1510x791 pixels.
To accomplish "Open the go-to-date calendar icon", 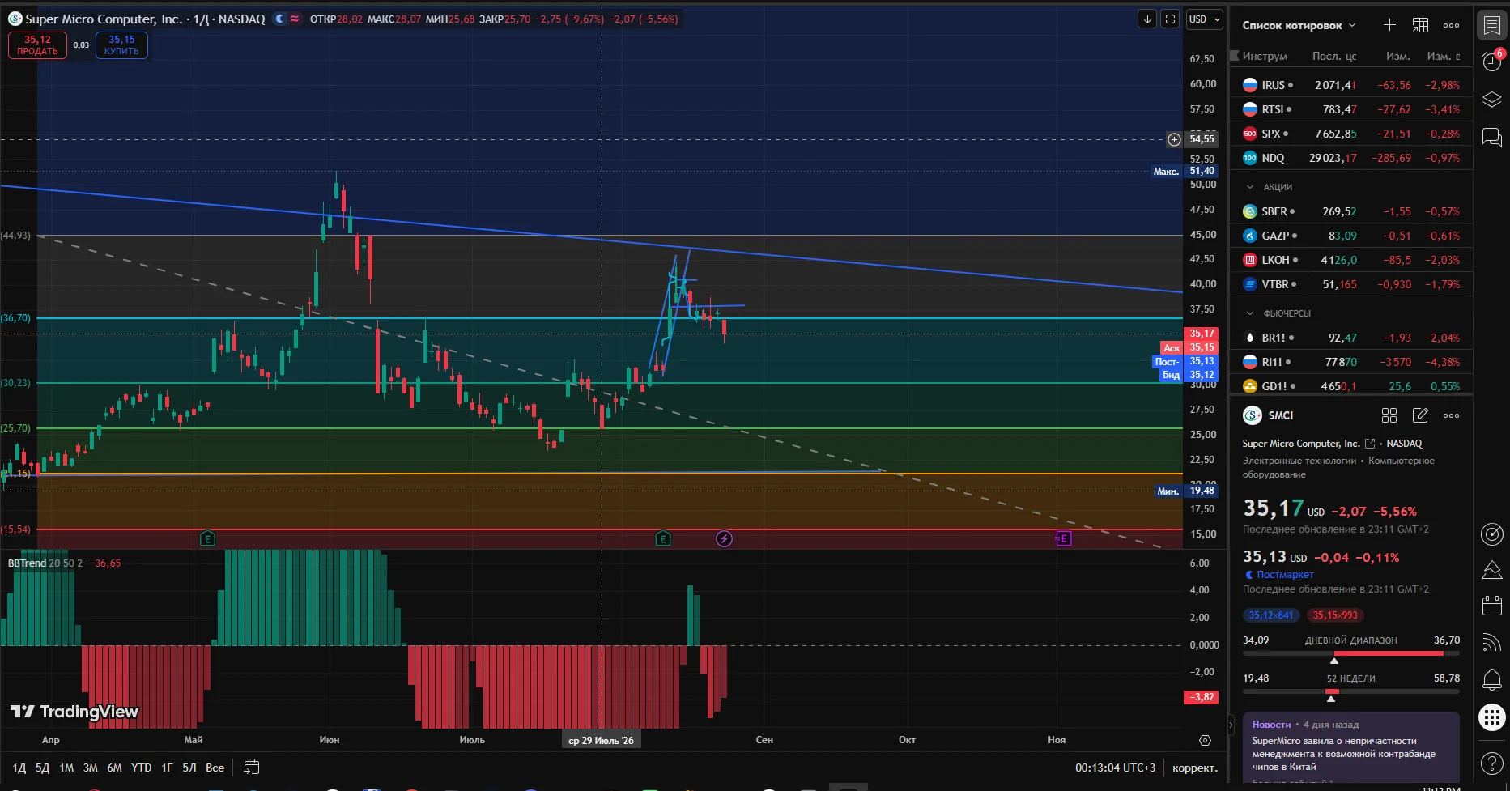I will click(x=252, y=767).
